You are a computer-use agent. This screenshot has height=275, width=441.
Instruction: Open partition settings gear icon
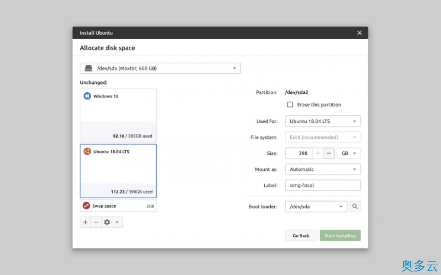(x=107, y=222)
